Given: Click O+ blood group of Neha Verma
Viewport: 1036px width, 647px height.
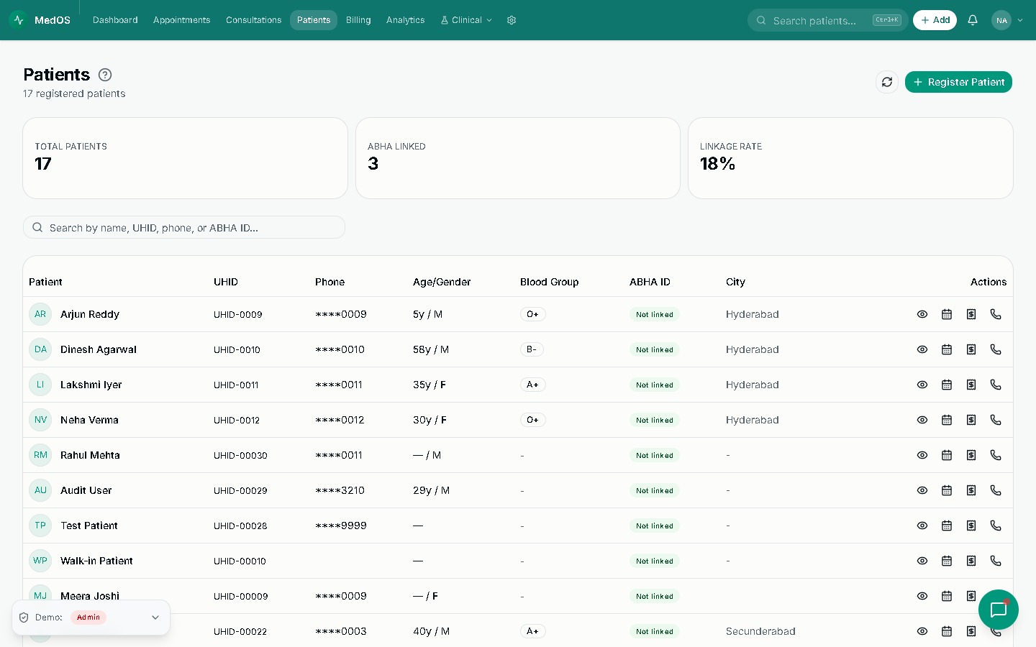Looking at the screenshot, I should click(x=532, y=420).
